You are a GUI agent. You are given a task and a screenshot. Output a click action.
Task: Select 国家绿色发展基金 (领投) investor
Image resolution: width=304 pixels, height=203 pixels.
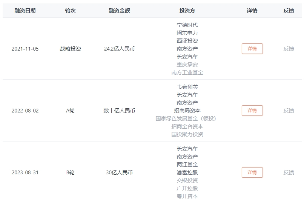coord(187,118)
